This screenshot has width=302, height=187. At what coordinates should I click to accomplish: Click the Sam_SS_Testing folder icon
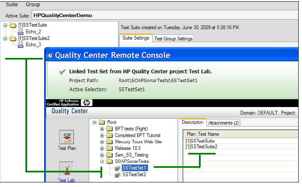(x=109, y=155)
